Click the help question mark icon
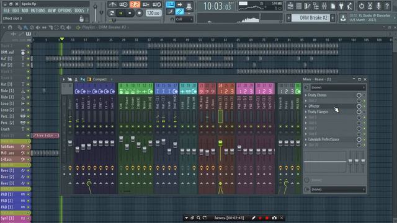The width and height of the screenshot is (397, 223). [x=387, y=6]
